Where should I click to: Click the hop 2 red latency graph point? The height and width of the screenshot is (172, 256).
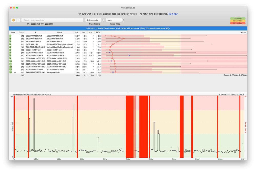(124, 38)
